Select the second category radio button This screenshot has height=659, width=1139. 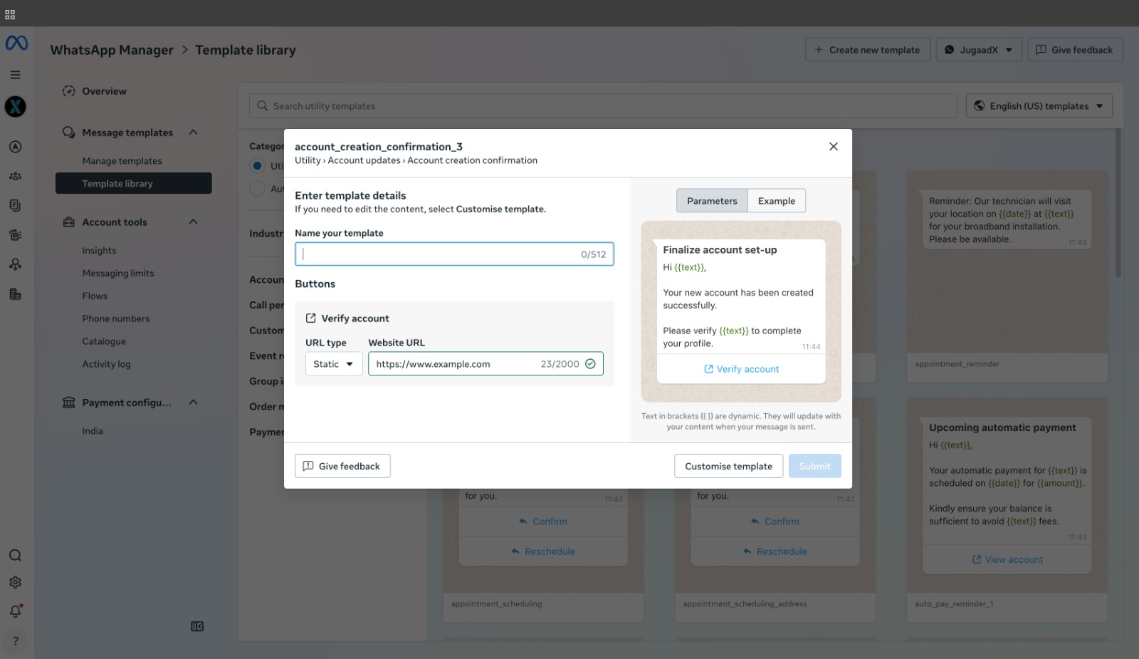tap(258, 189)
